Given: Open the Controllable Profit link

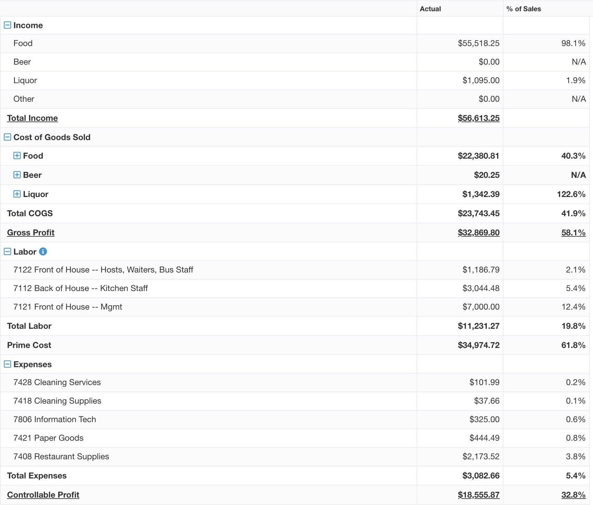Looking at the screenshot, I should pyautogui.click(x=43, y=495).
